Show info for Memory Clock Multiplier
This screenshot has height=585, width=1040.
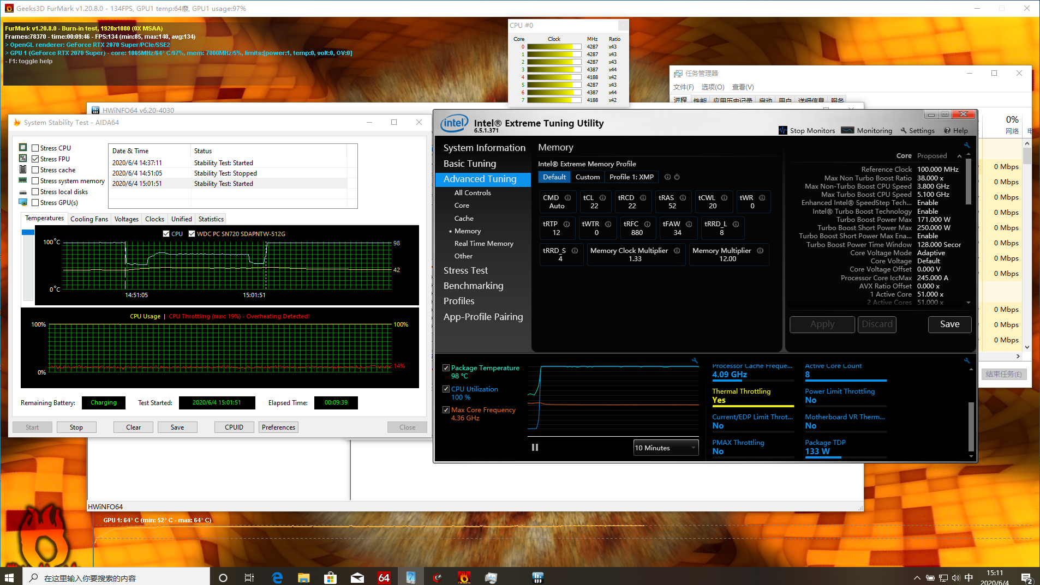(x=677, y=251)
